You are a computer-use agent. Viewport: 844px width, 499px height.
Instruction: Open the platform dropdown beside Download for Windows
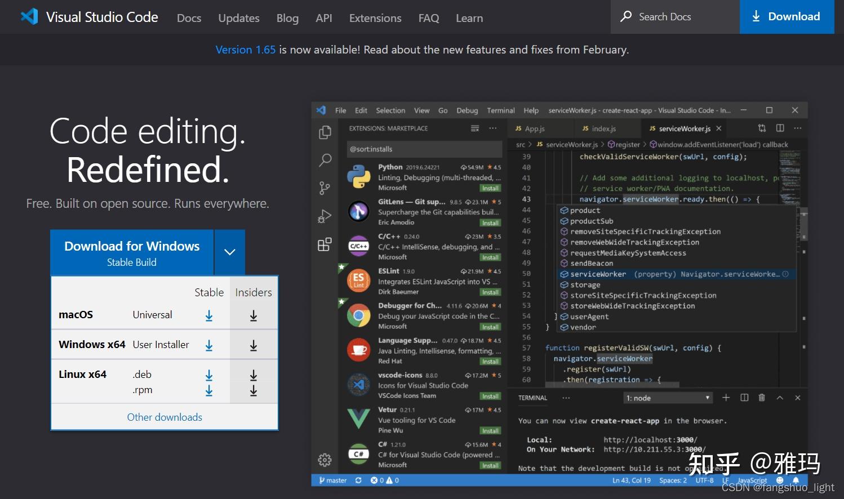[x=229, y=252]
